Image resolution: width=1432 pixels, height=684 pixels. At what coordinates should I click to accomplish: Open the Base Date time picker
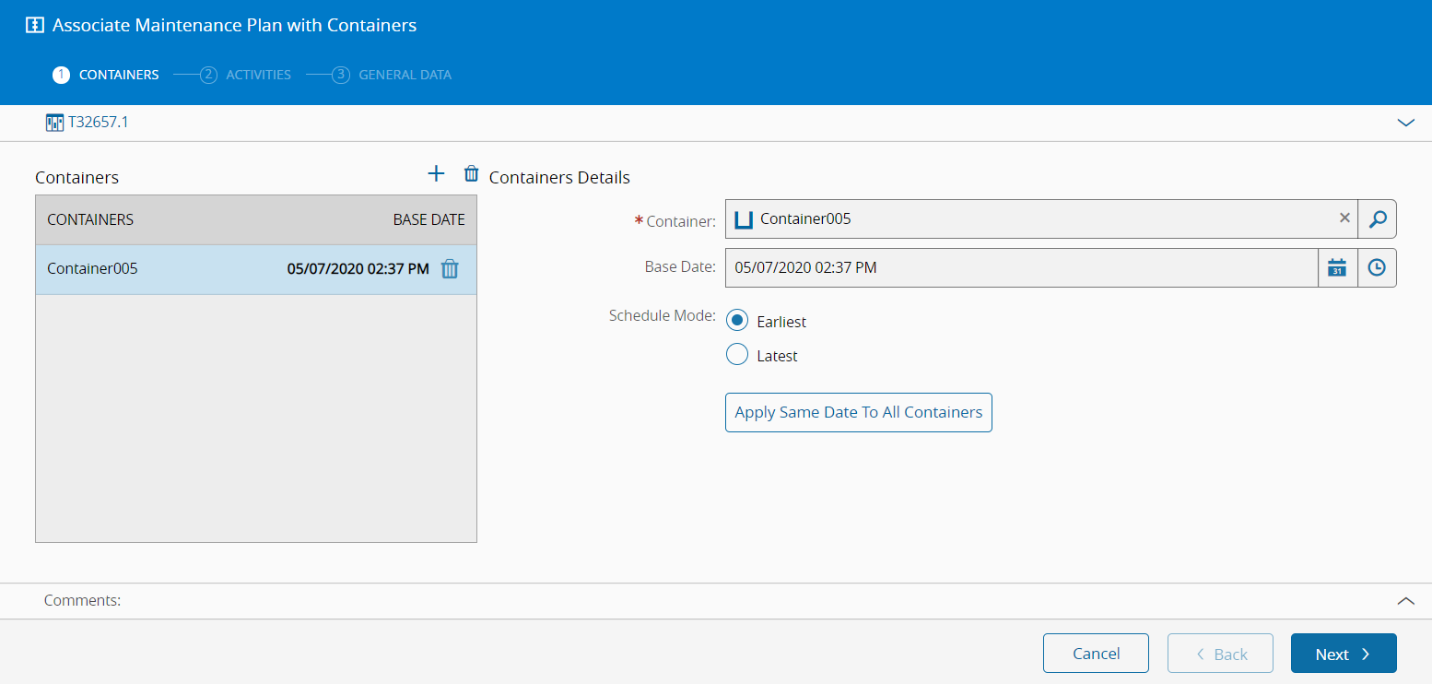coord(1377,268)
